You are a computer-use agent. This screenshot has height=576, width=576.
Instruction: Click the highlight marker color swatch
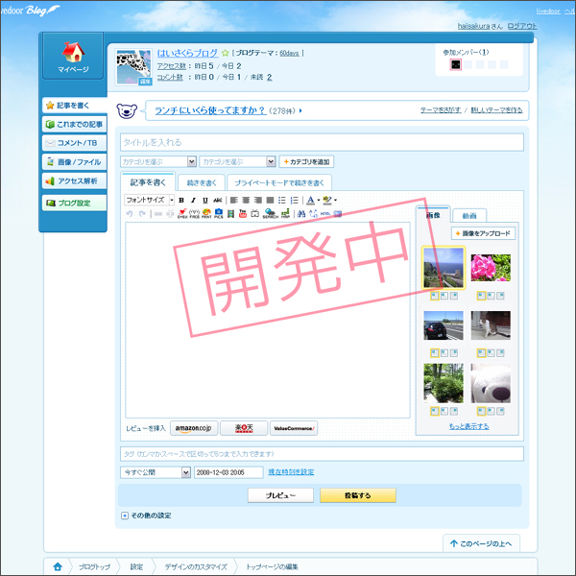coord(327,201)
